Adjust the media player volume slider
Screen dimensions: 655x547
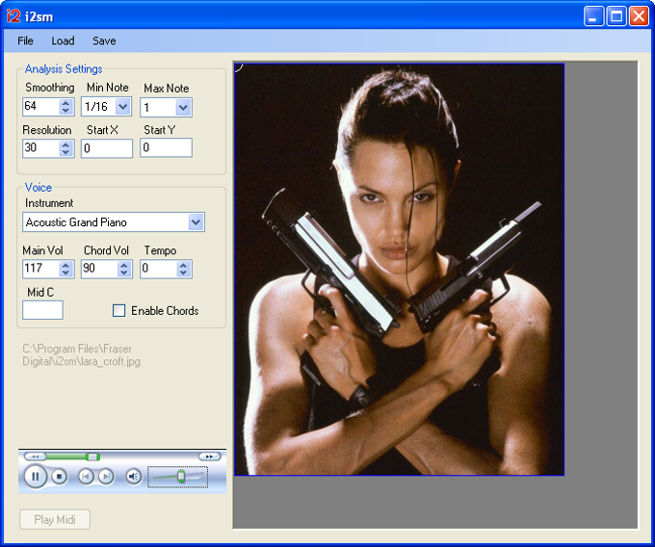181,477
